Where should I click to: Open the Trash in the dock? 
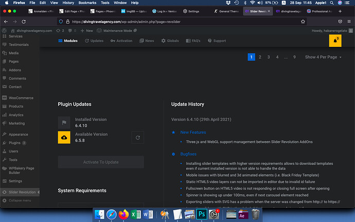tap(255, 214)
